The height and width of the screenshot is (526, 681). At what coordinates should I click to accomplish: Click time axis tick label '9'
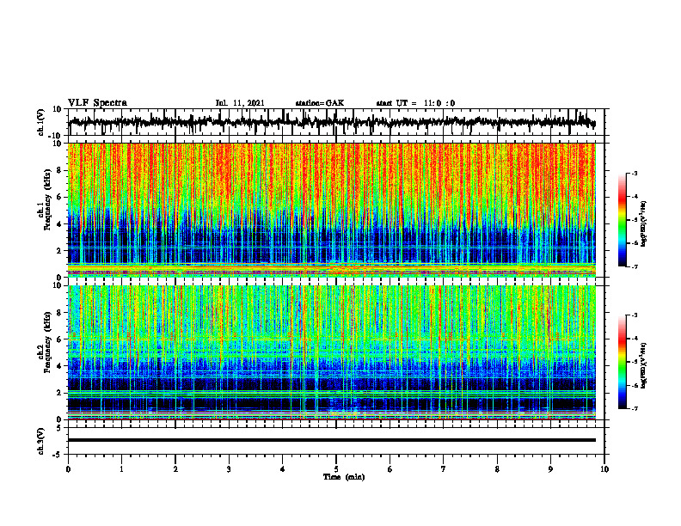coord(550,469)
